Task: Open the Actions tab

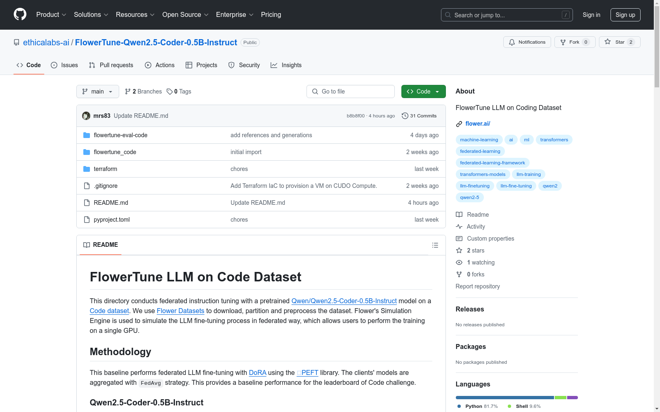Action: [160, 65]
